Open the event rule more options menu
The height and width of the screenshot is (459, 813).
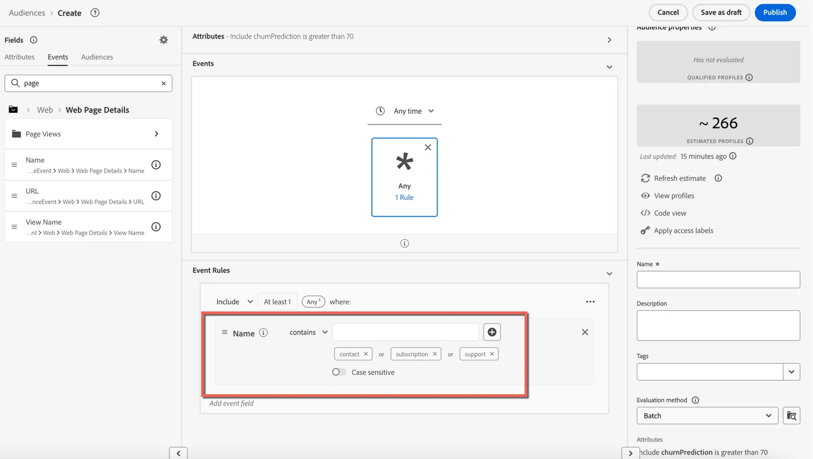click(590, 302)
